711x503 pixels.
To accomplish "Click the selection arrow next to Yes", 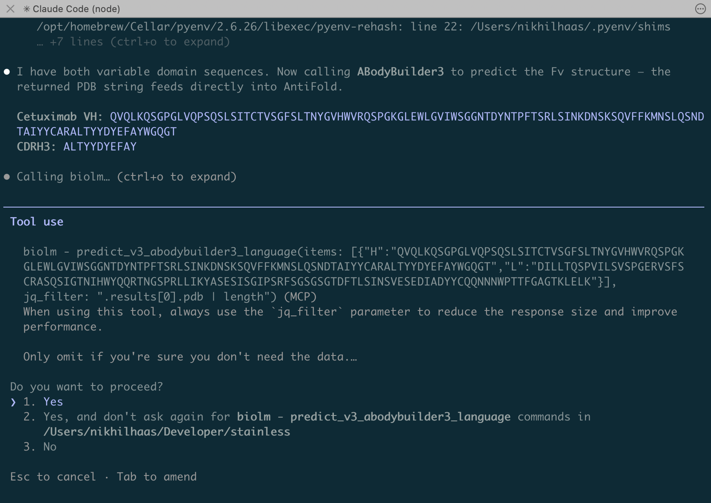I will (x=13, y=402).
